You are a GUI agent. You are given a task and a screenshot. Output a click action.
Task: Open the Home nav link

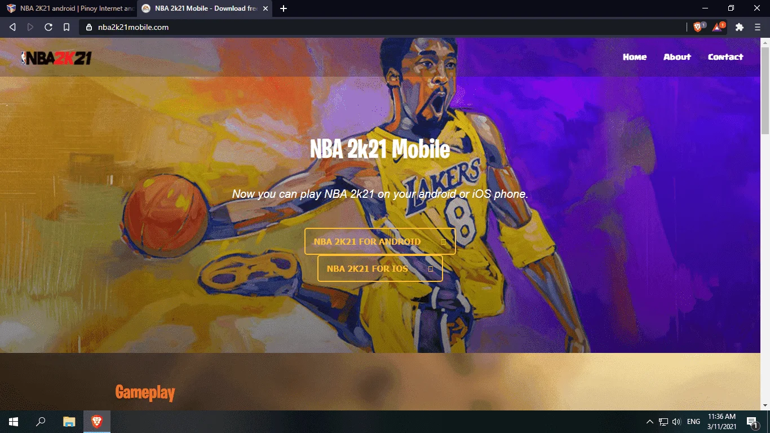pyautogui.click(x=635, y=57)
